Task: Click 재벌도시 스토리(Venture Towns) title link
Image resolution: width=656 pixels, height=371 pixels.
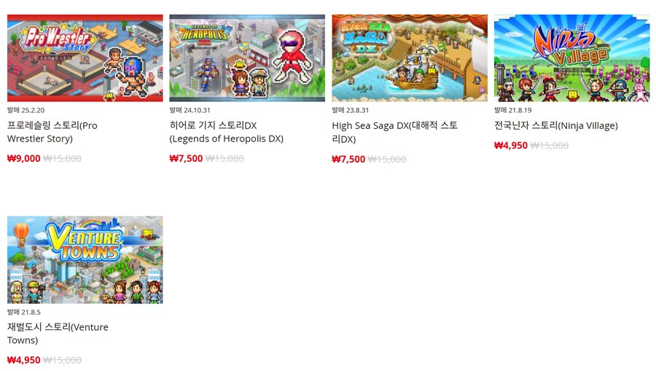Action: point(58,333)
